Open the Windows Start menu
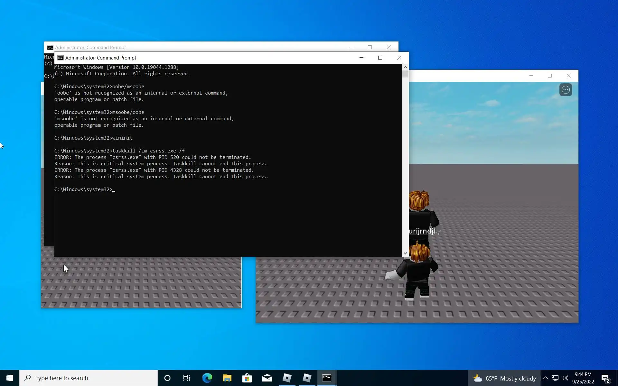The image size is (618, 386). pyautogui.click(x=9, y=378)
